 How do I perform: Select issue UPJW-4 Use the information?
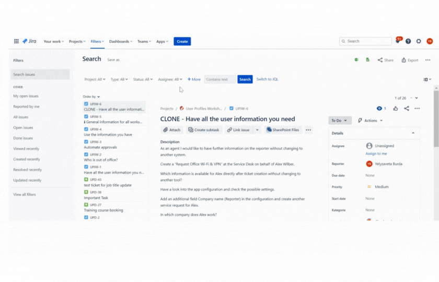[x=114, y=132]
